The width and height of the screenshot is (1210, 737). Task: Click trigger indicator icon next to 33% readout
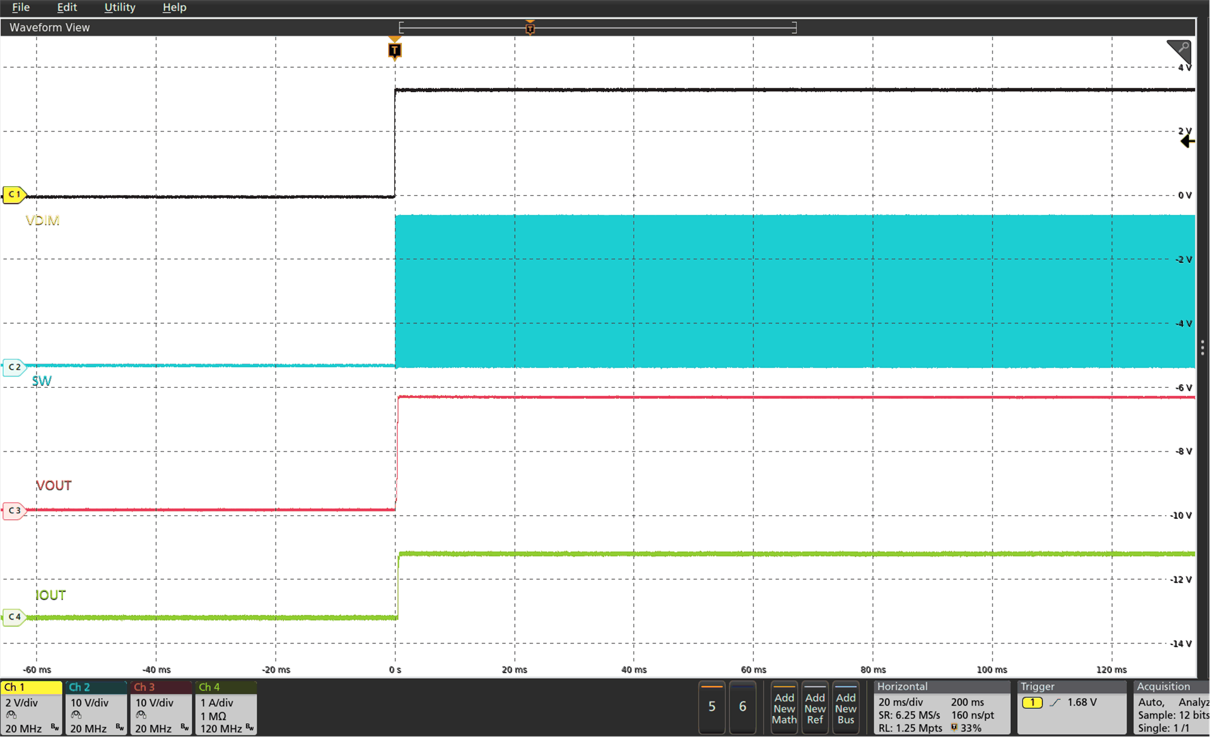click(954, 728)
